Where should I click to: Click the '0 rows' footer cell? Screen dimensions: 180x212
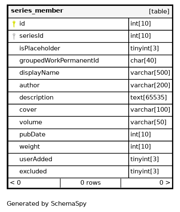click(90, 183)
